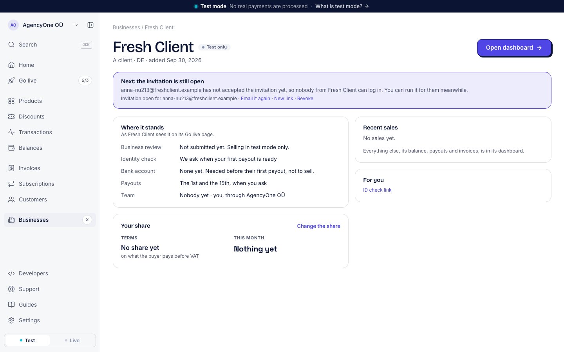Viewport: 564px width, 352px height.
Task: Click the AO account avatar
Action: [13, 25]
